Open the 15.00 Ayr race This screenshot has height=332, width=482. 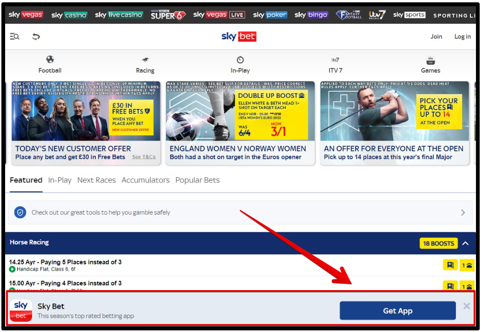[65, 283]
